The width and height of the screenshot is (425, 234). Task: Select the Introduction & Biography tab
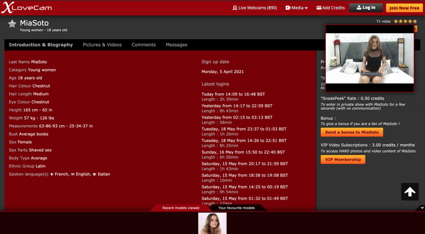click(41, 45)
